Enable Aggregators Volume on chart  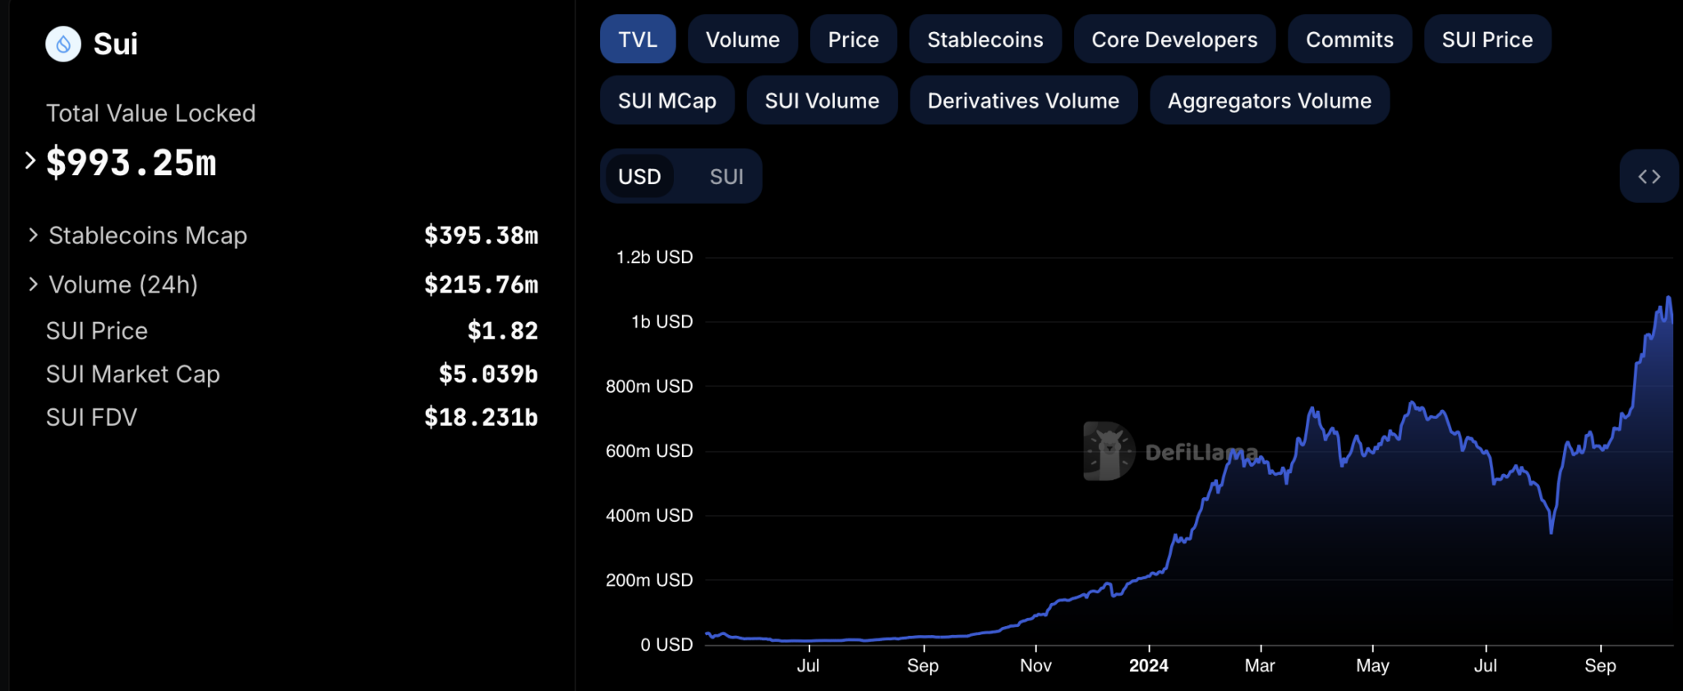1269,100
